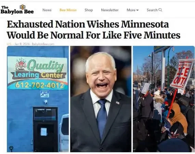
Task: Click the honeycomb bee icon in logo
Action: [x=23, y=7]
